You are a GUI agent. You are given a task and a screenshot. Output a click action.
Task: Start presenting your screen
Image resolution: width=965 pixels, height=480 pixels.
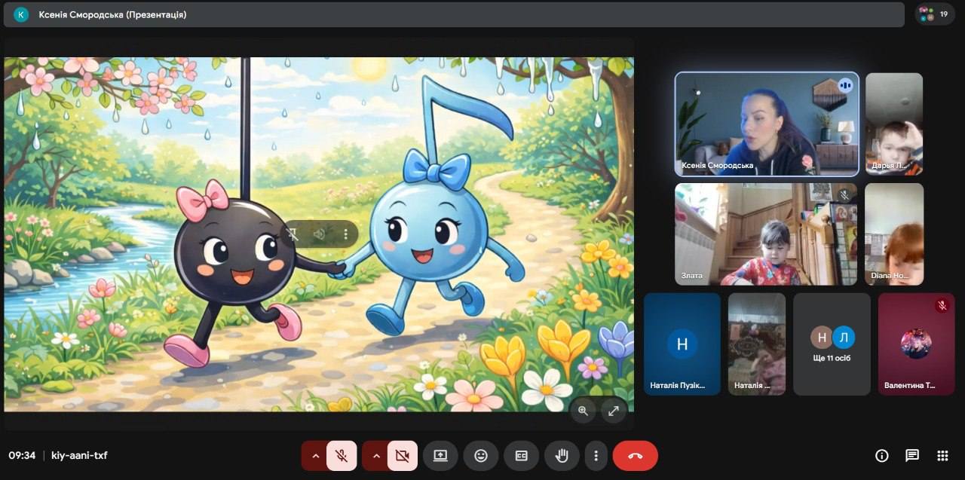(440, 456)
